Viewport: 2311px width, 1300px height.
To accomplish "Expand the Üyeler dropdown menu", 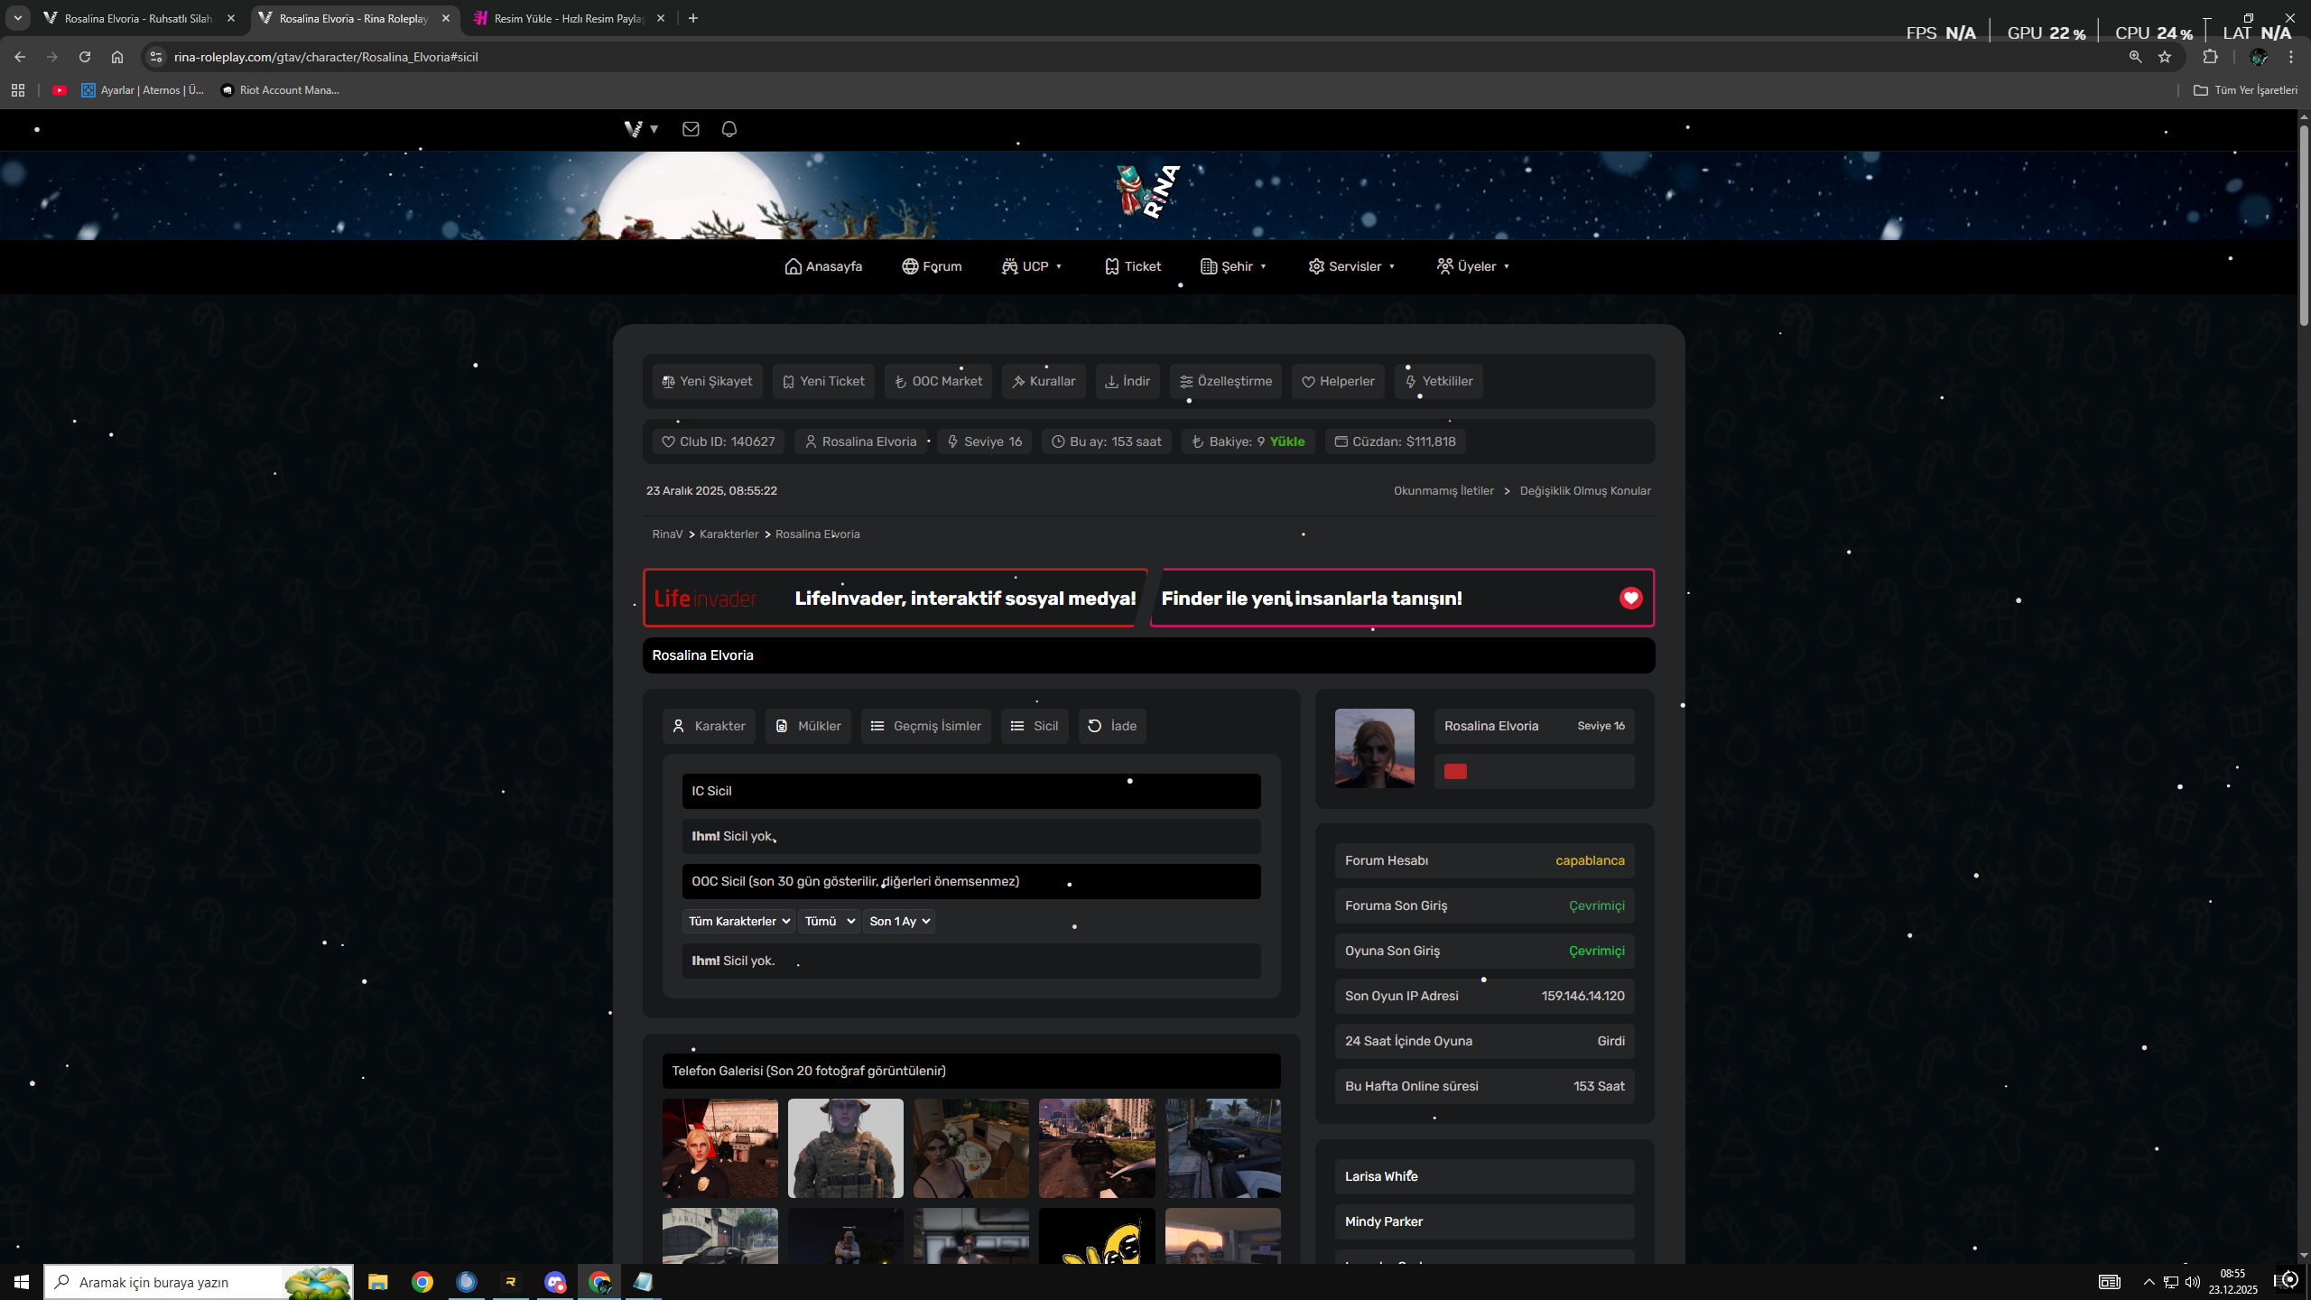I will pyautogui.click(x=1473, y=266).
